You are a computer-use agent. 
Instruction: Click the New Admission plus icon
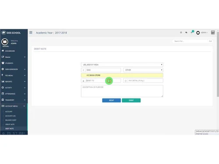coord(3,69)
